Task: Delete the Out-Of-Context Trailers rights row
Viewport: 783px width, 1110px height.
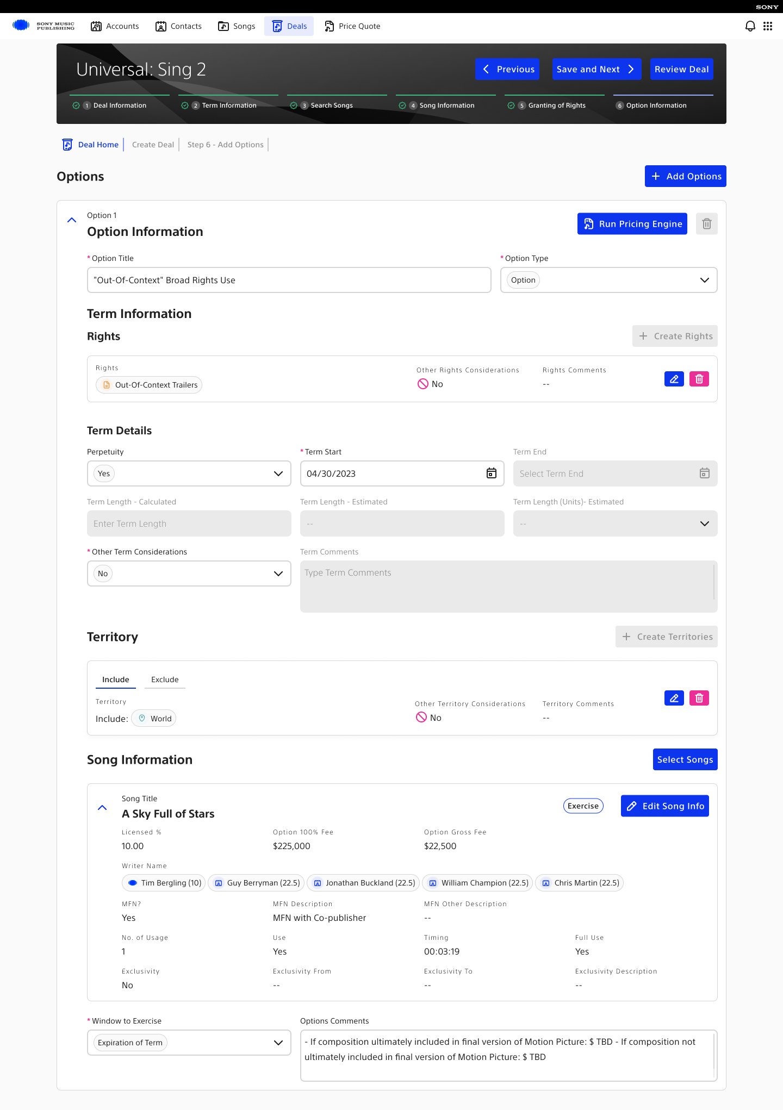Action: (x=699, y=379)
